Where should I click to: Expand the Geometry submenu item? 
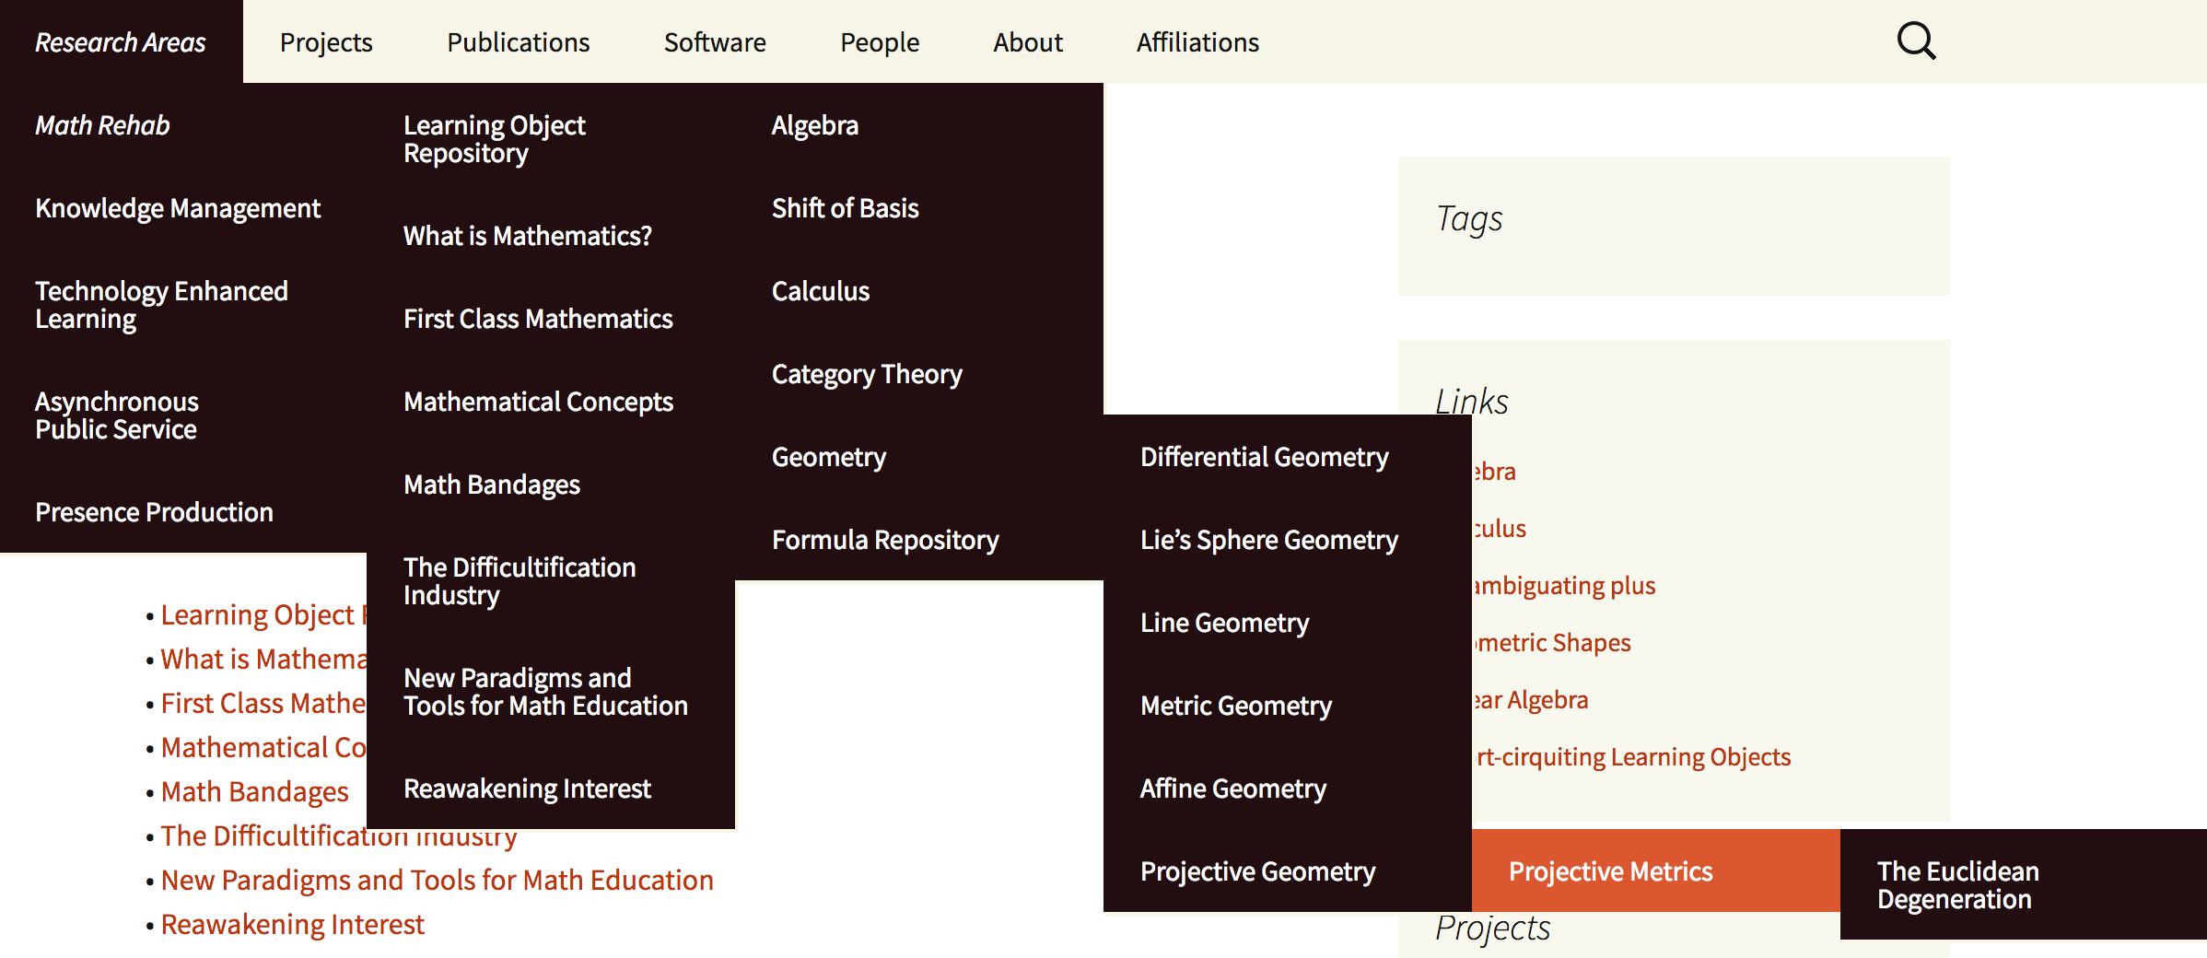[829, 457]
